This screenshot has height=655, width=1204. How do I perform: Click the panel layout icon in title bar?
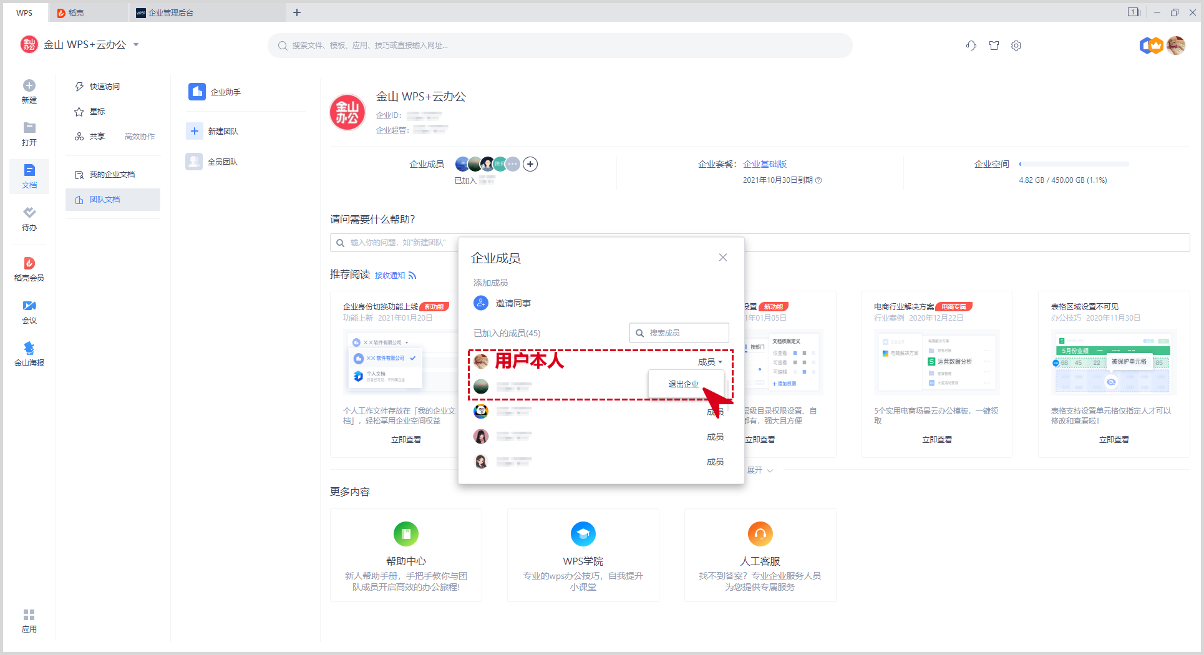click(x=1134, y=12)
